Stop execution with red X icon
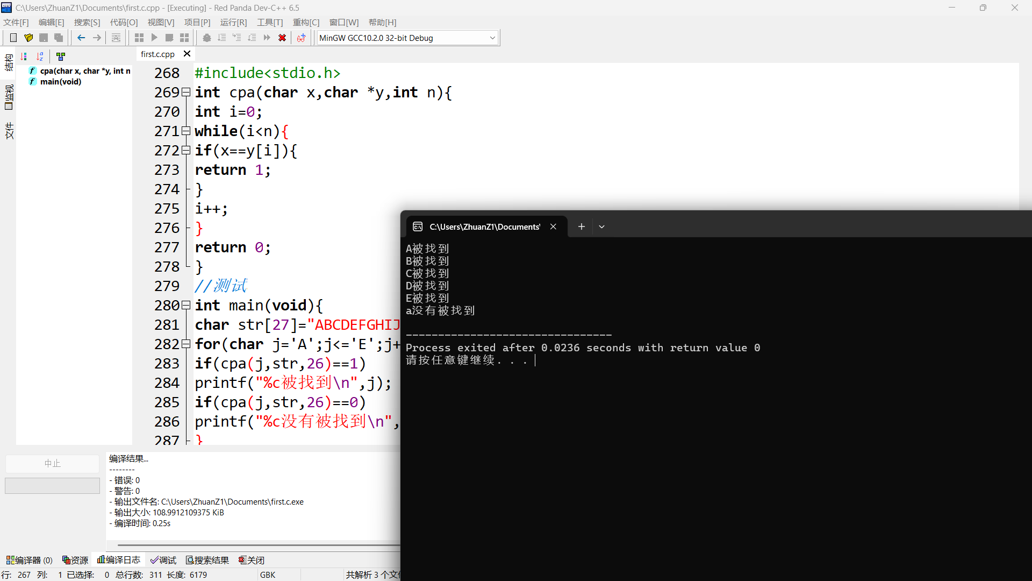This screenshot has width=1032, height=581. [282, 38]
